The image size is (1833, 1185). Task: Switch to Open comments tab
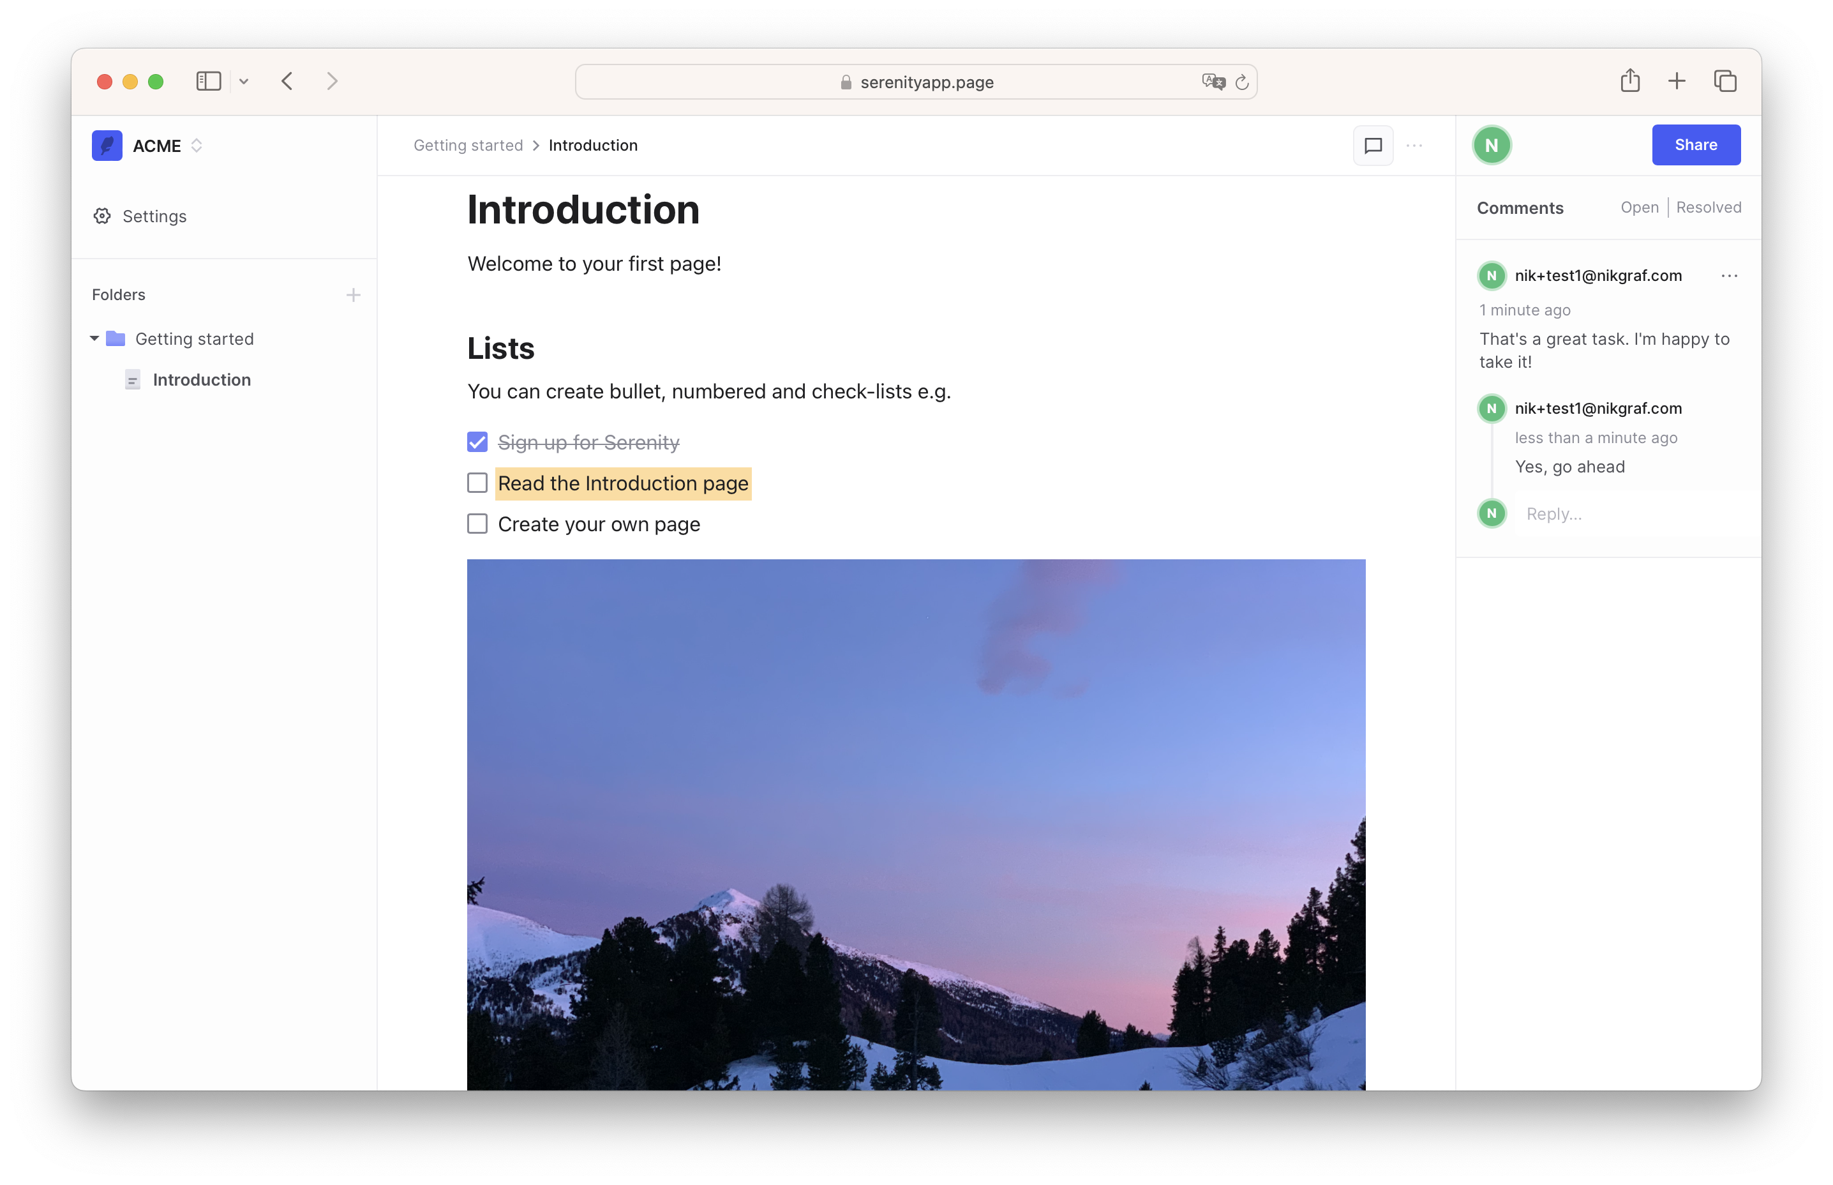pos(1638,208)
